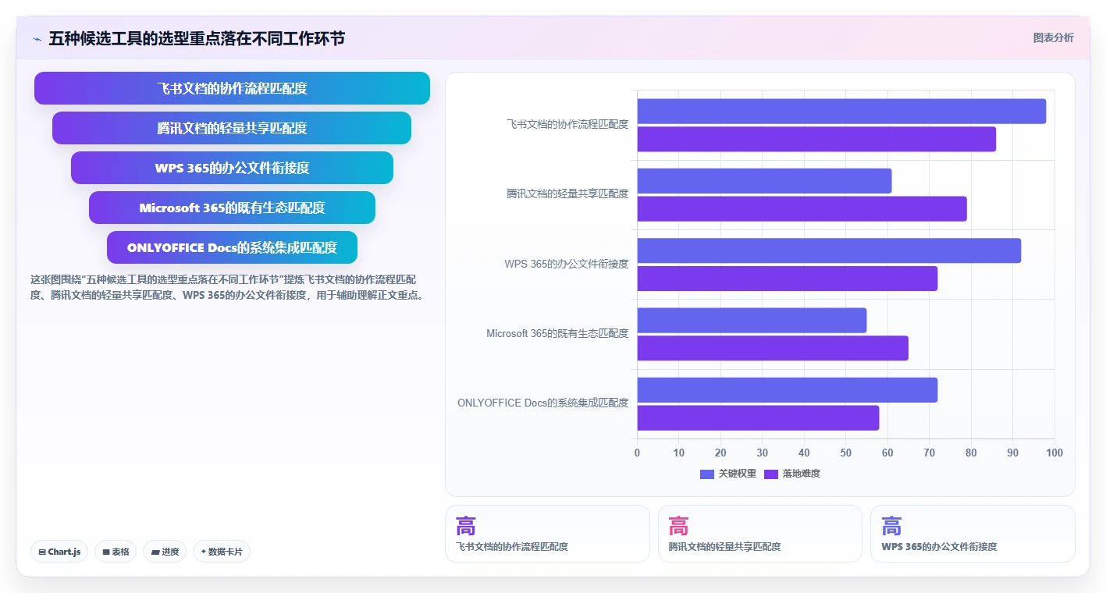Click the 关键权重 bar for ONLYOFFICE Docs

787,390
